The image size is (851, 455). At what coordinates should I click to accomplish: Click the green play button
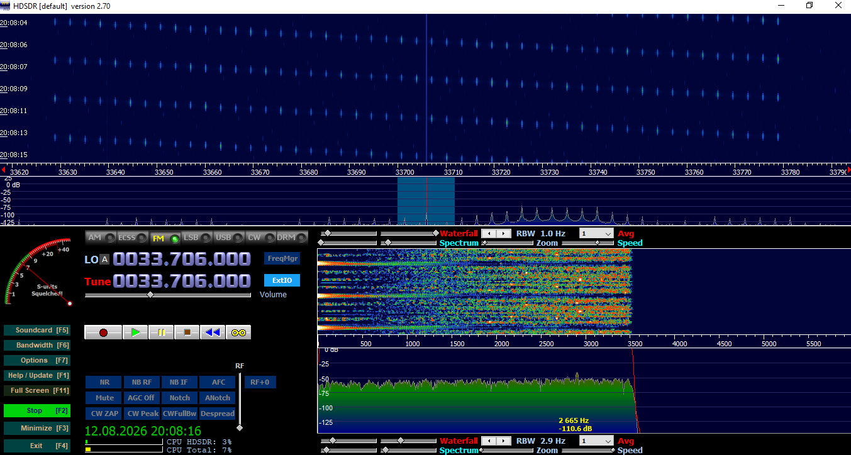pos(135,332)
